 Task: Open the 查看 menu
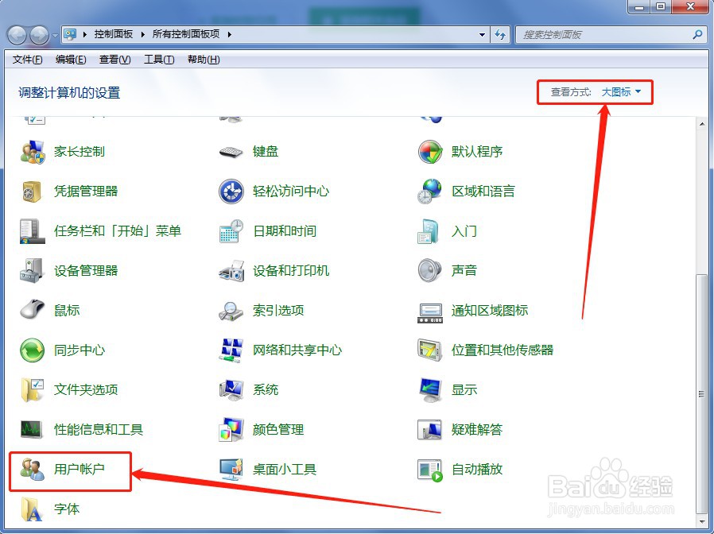(x=113, y=59)
